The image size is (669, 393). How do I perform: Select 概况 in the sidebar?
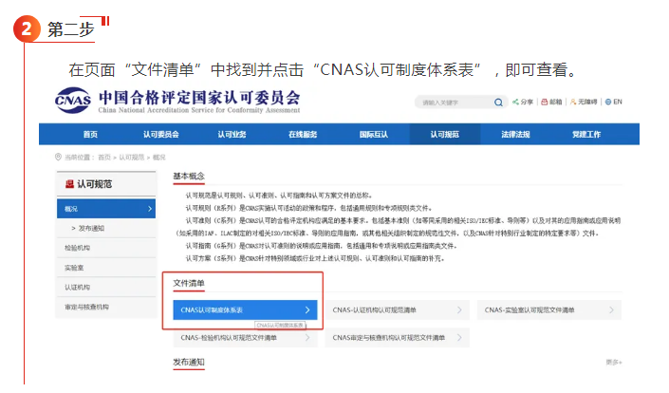pos(106,209)
